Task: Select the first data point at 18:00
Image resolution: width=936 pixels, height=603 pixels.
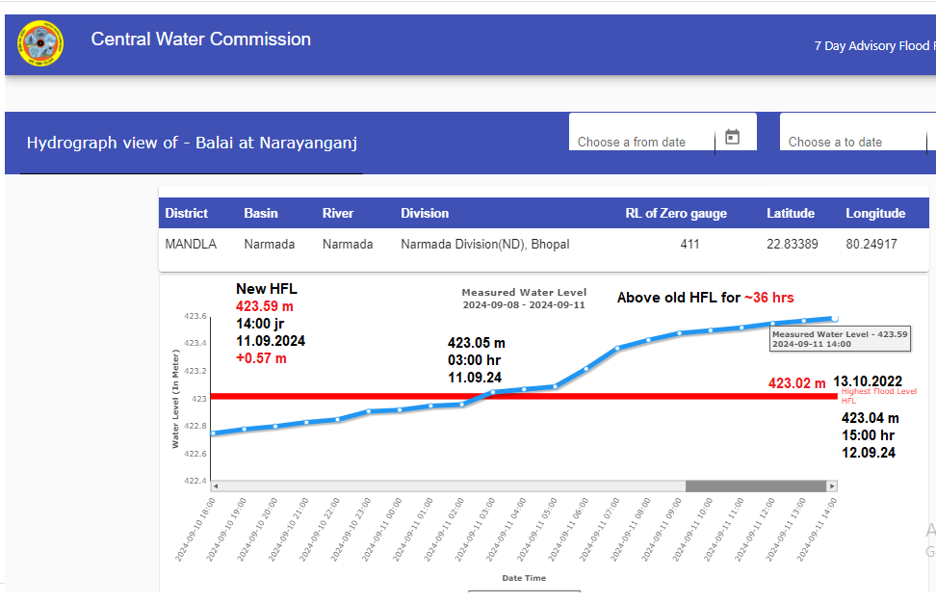Action: (213, 433)
